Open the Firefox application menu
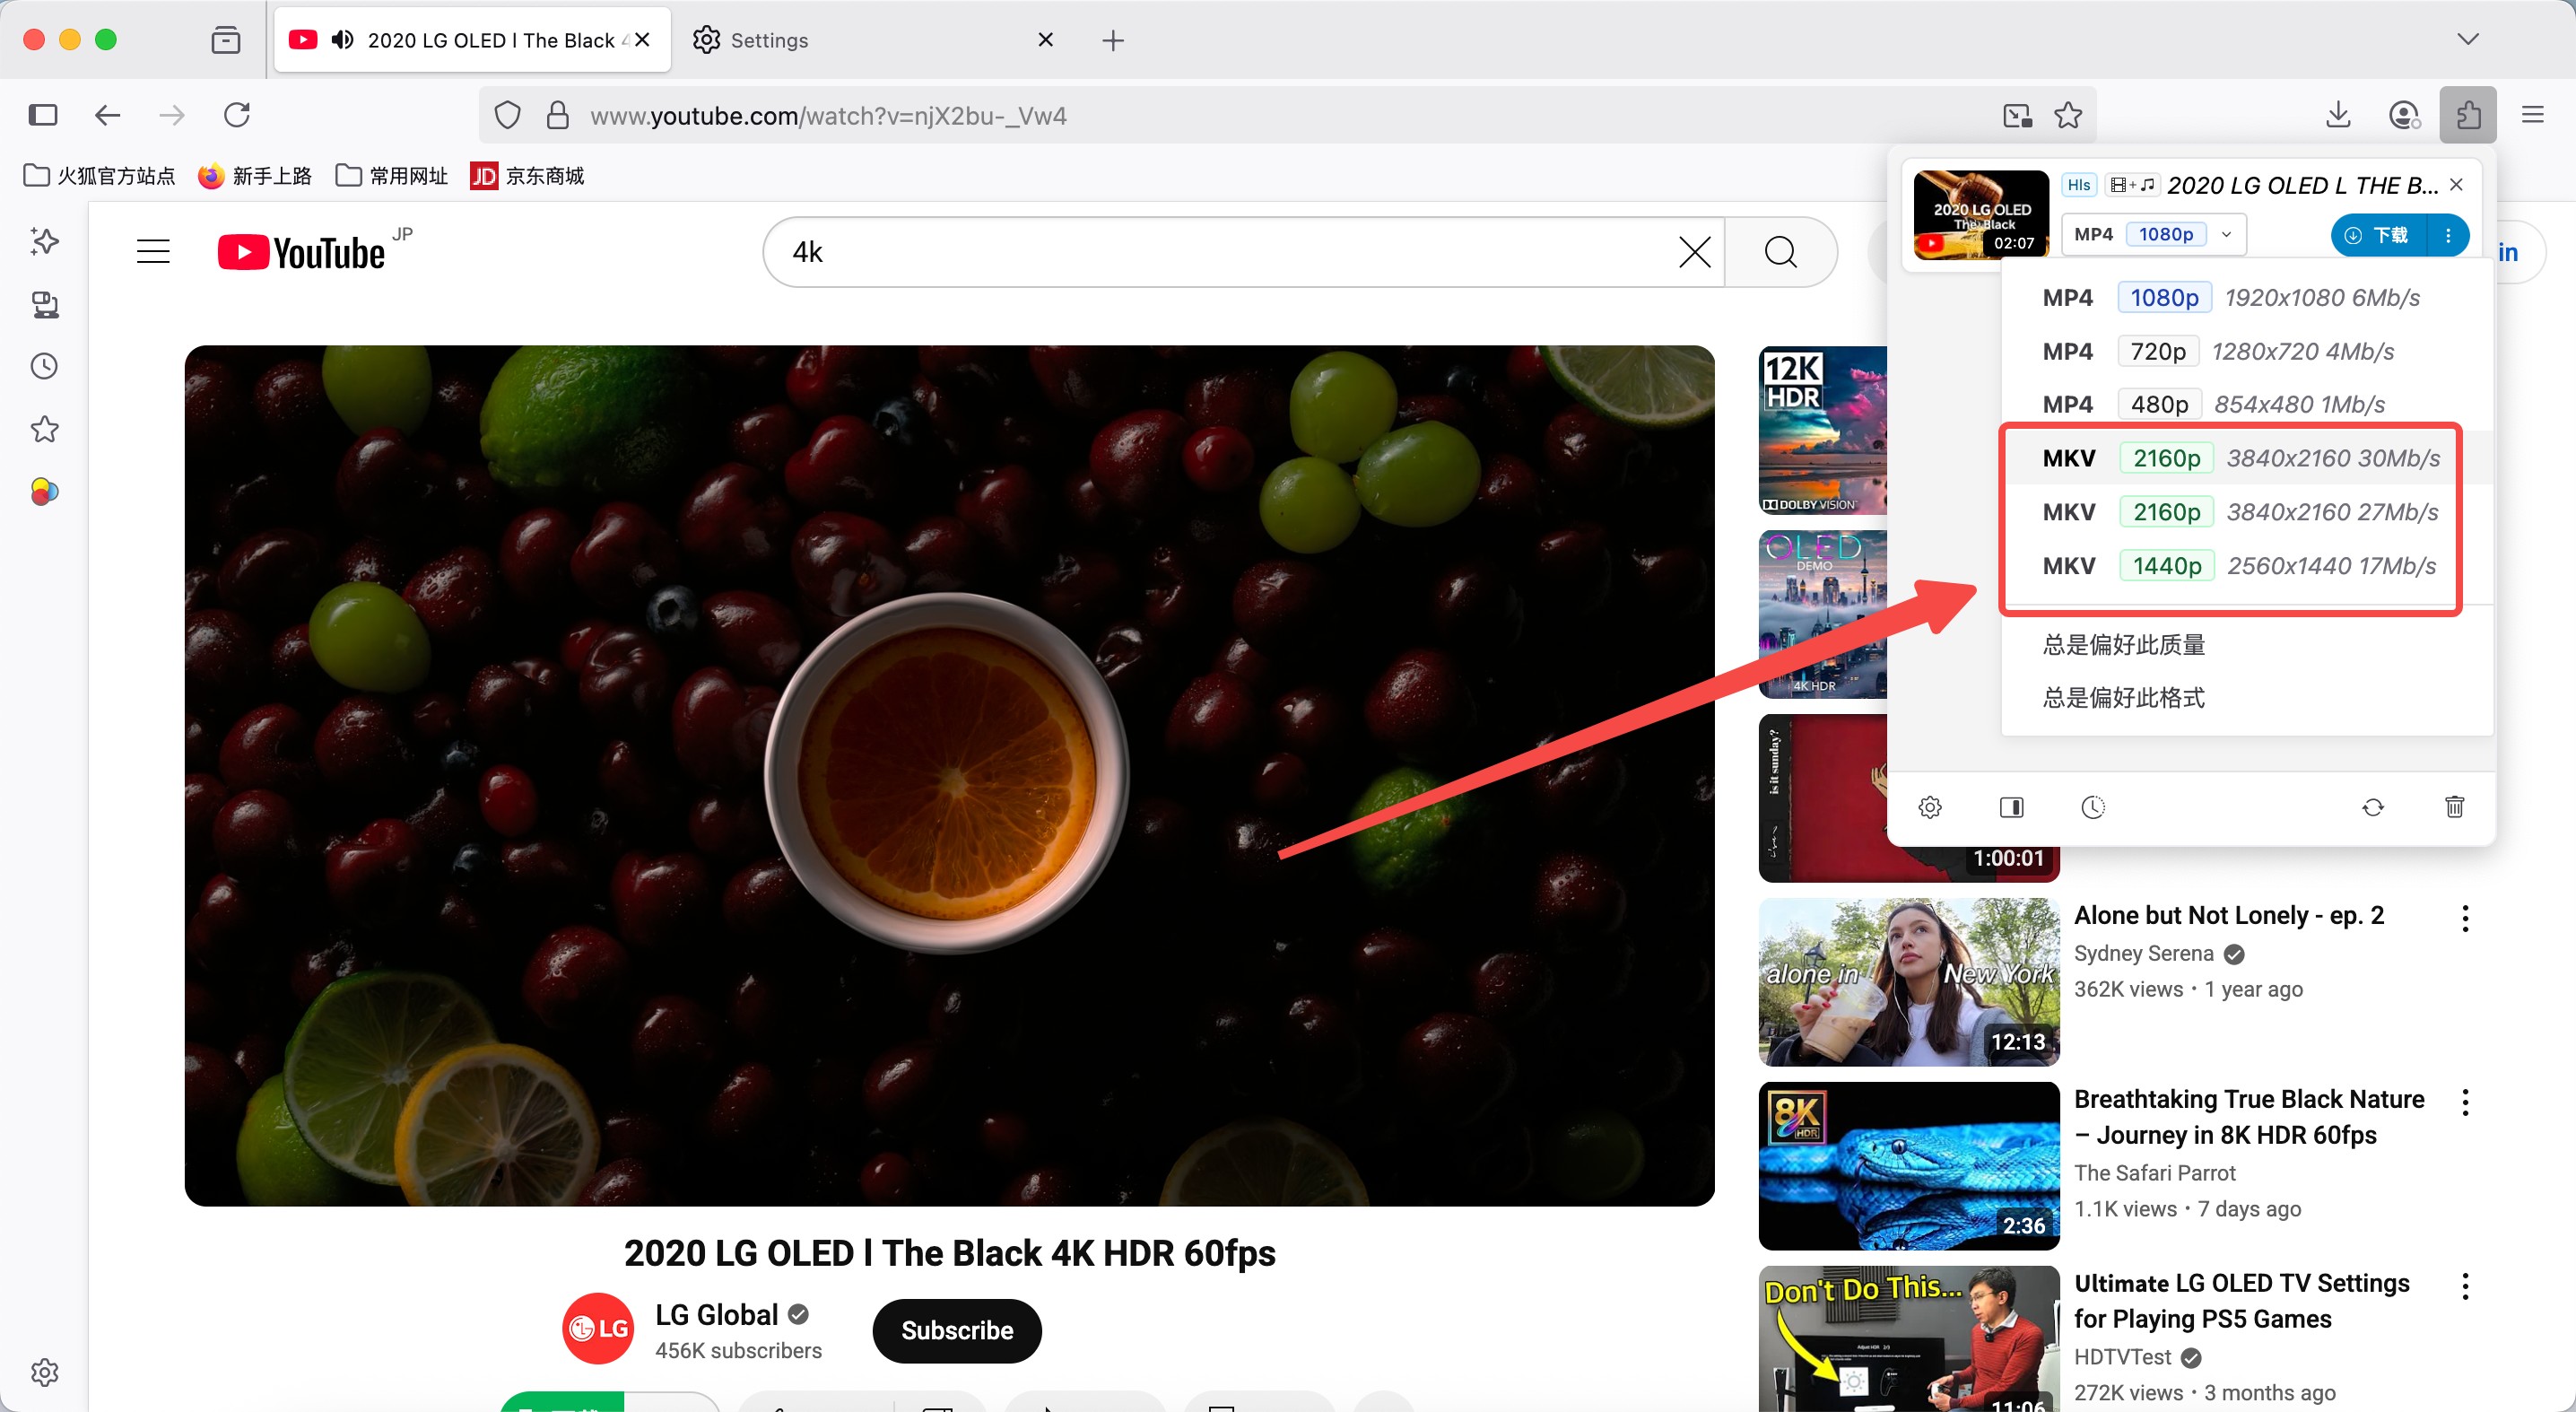 [2532, 115]
